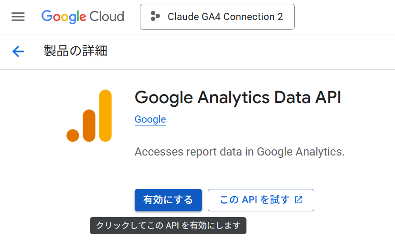395x250 pixels.
Task: Click the hexagon project icon
Action: click(155, 16)
